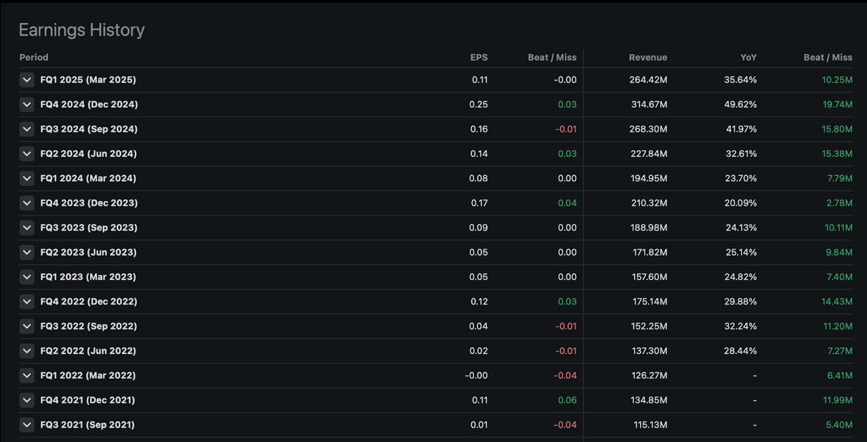Click chevron next to FQ4 2022 (Dec 2022)
This screenshot has width=867, height=442.
[x=27, y=301]
